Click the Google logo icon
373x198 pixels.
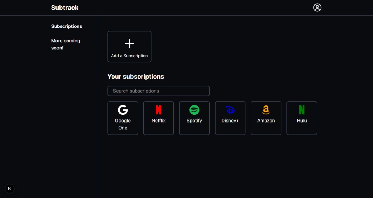123,110
